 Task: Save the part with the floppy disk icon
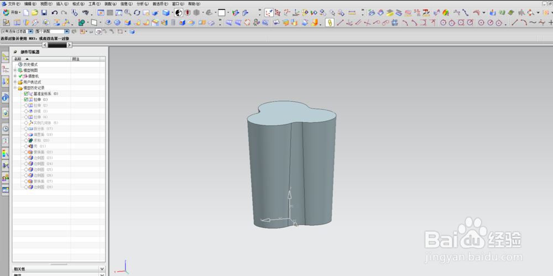pyautogui.click(x=44, y=13)
